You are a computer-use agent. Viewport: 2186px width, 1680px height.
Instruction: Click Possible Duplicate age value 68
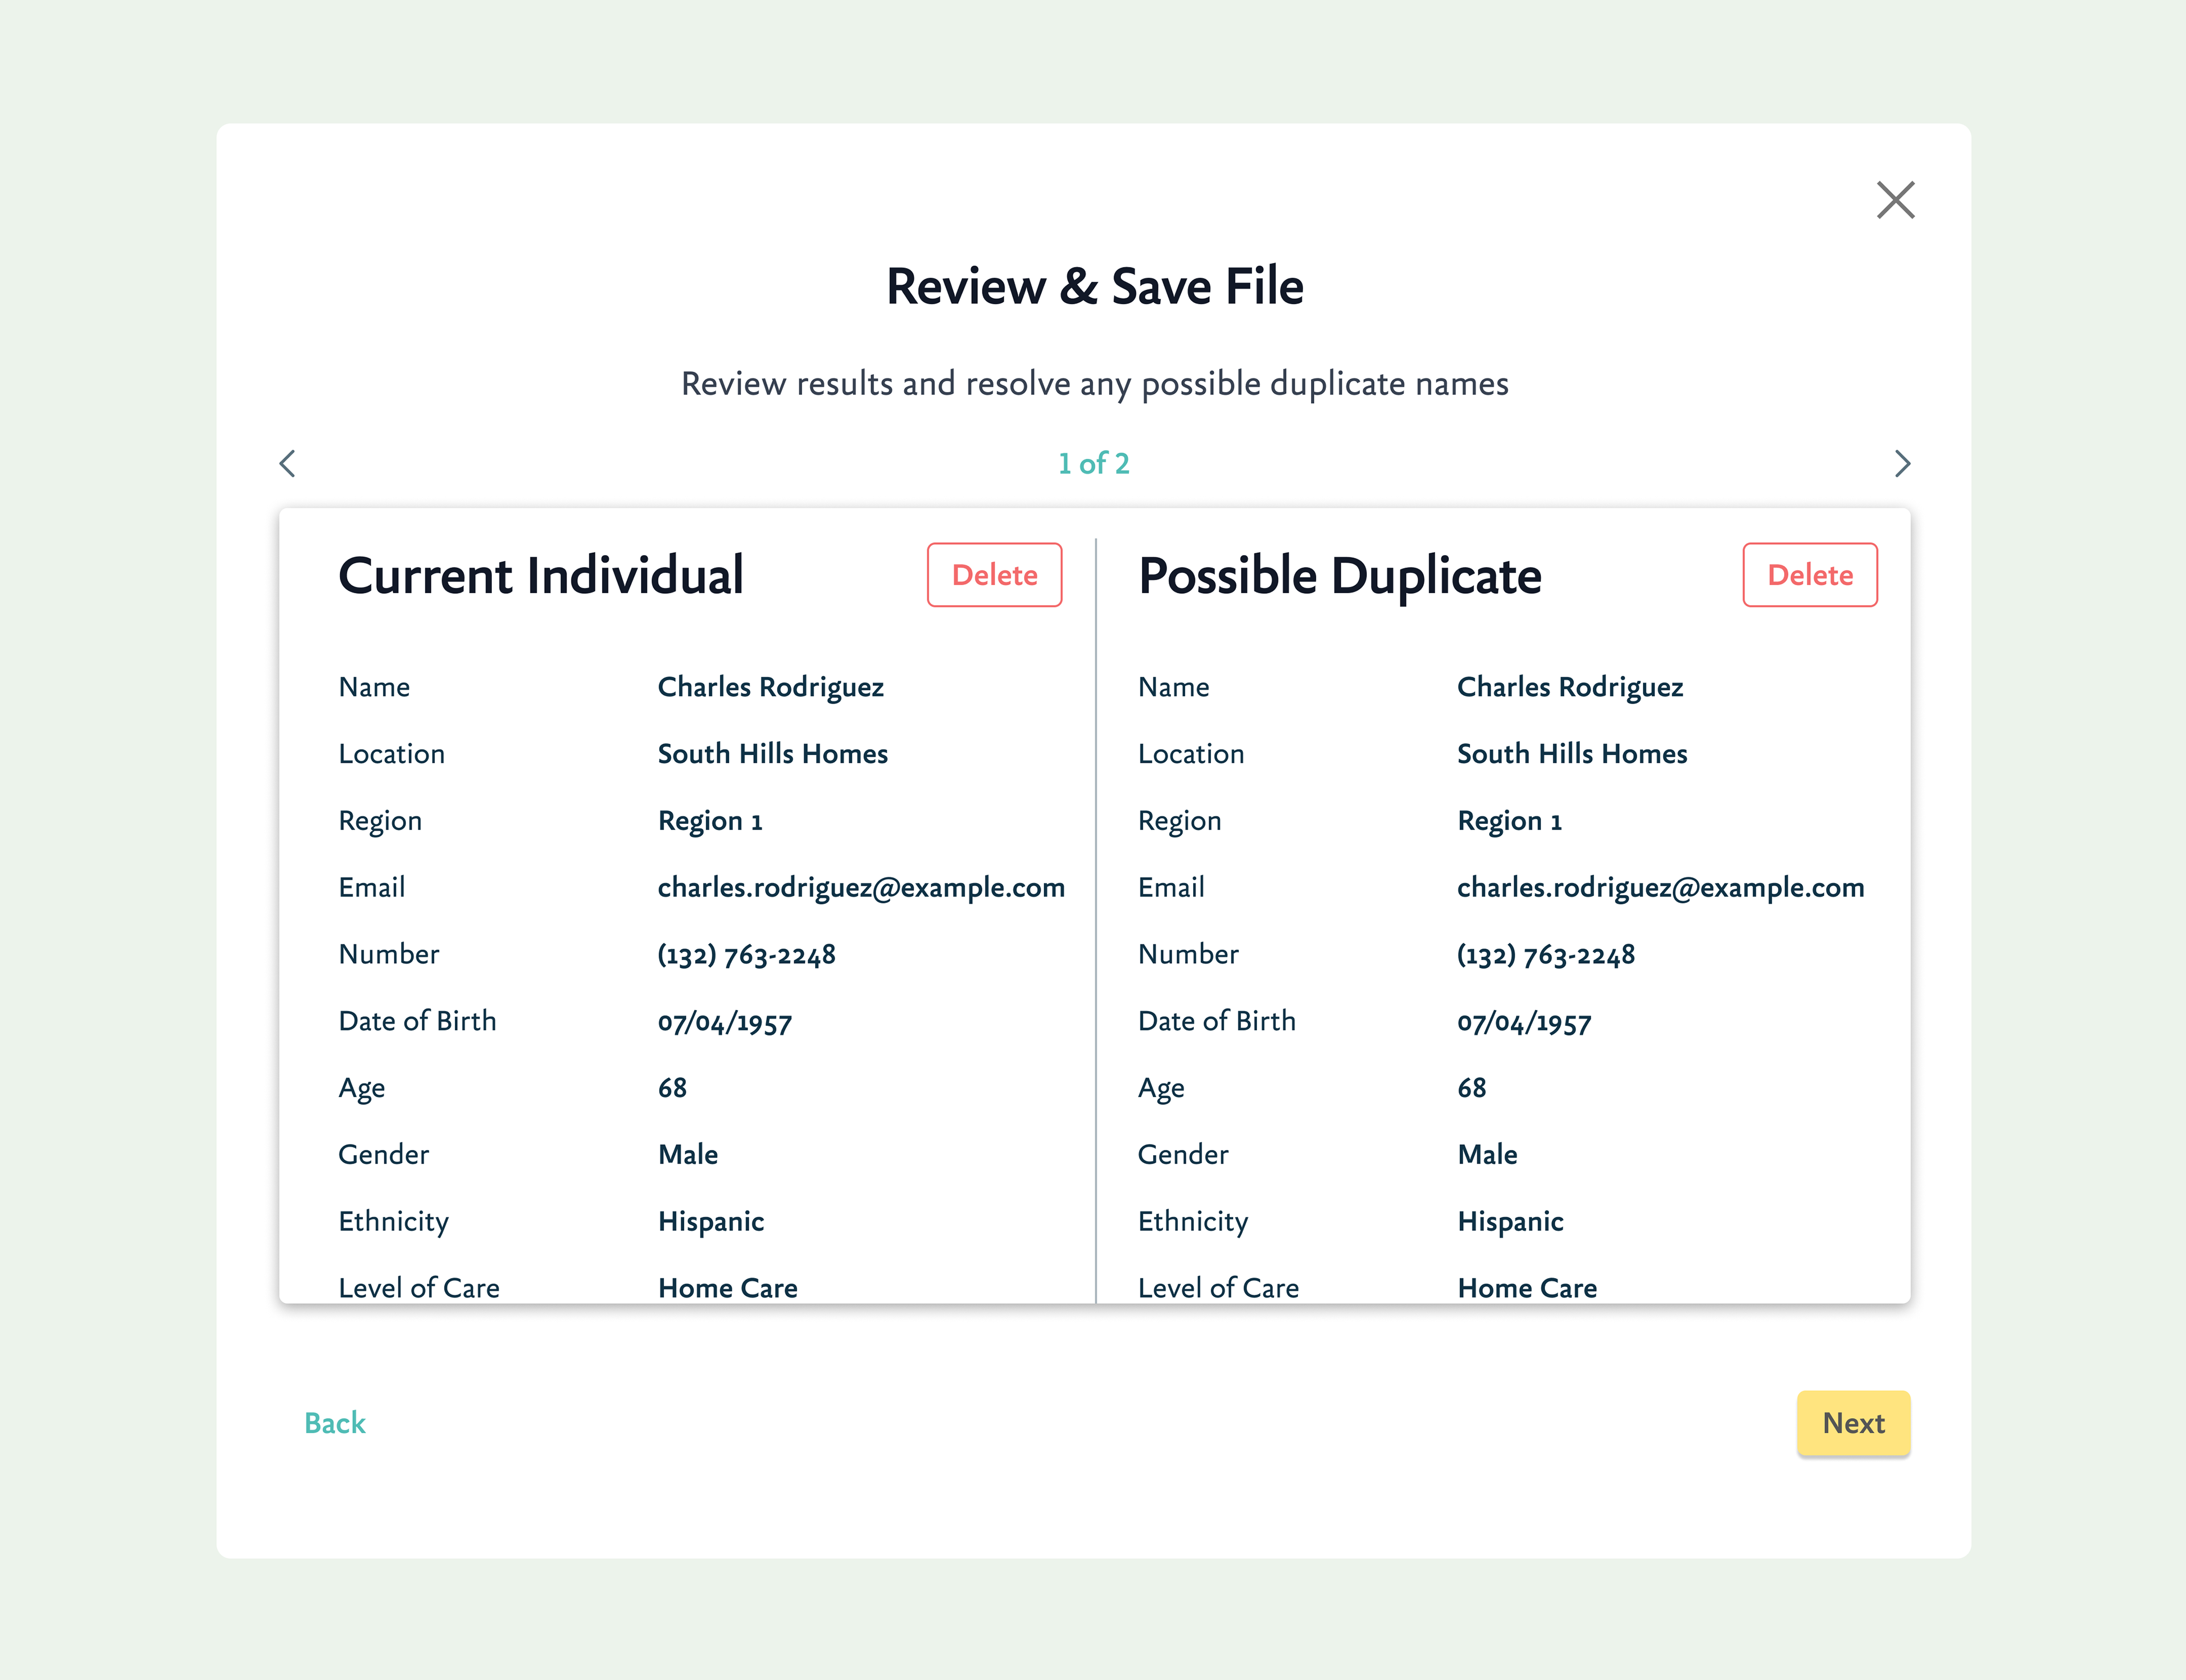coord(1471,1088)
